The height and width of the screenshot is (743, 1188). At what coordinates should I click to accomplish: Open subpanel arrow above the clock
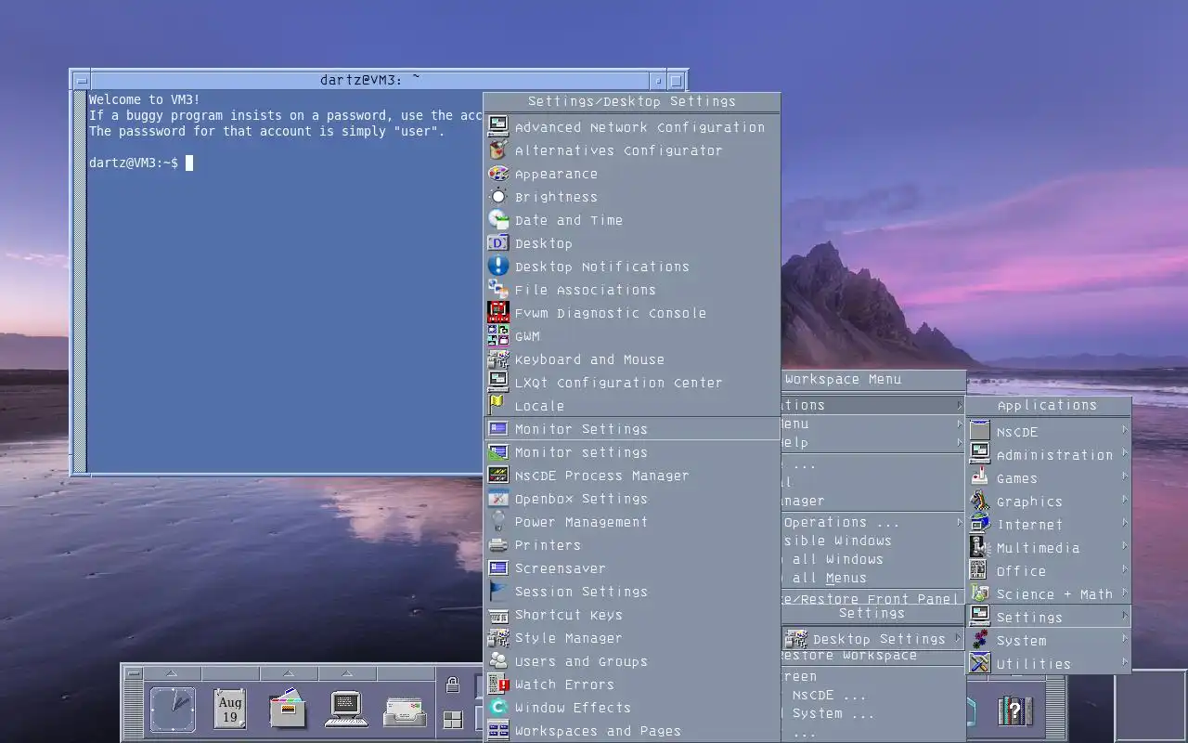click(173, 673)
